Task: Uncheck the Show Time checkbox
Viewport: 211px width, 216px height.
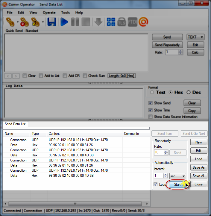Action: [x=150, y=110]
